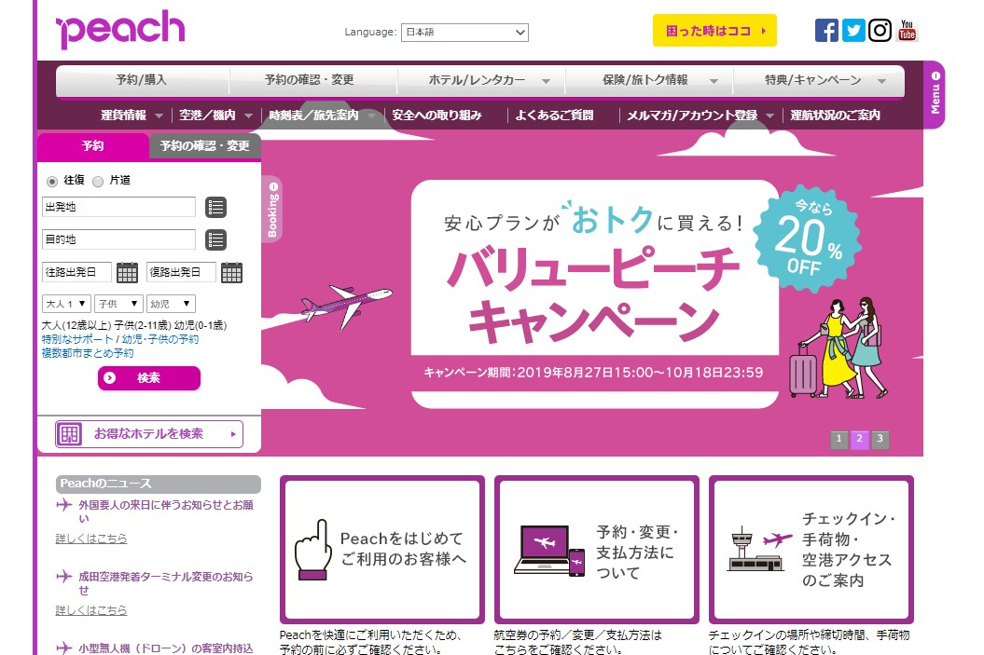Open 複数都市まとめ予約 link
984x655 pixels.
(88, 353)
